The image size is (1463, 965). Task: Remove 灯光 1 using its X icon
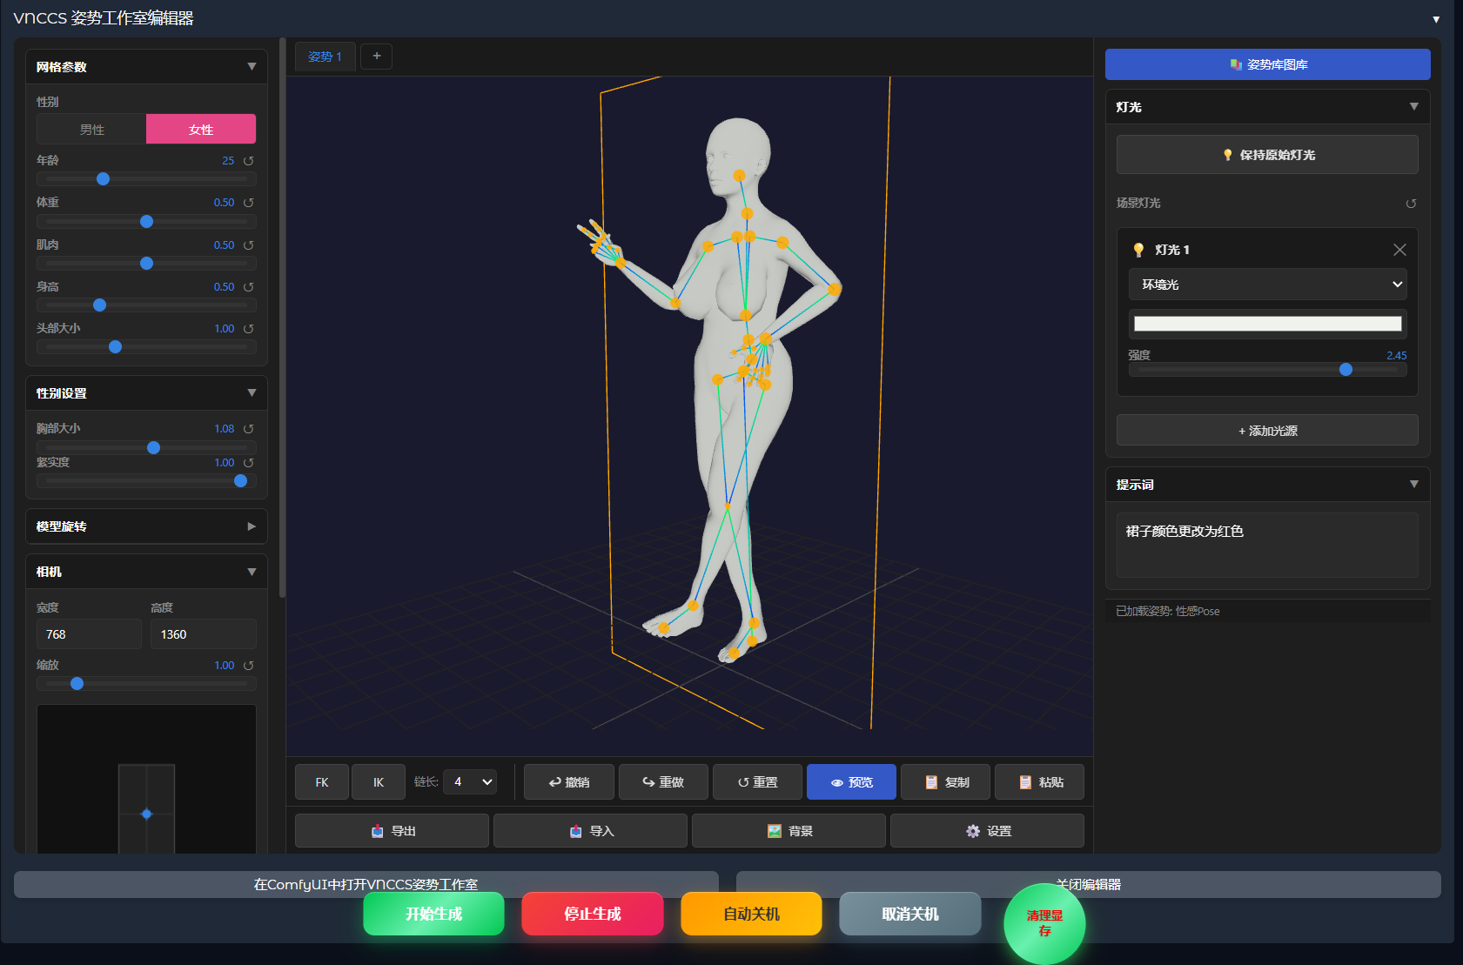tap(1399, 250)
